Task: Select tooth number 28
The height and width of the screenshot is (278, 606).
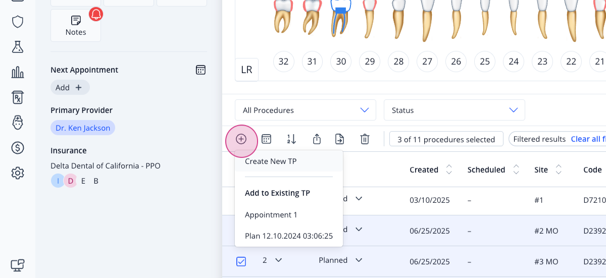Action: pos(398,62)
